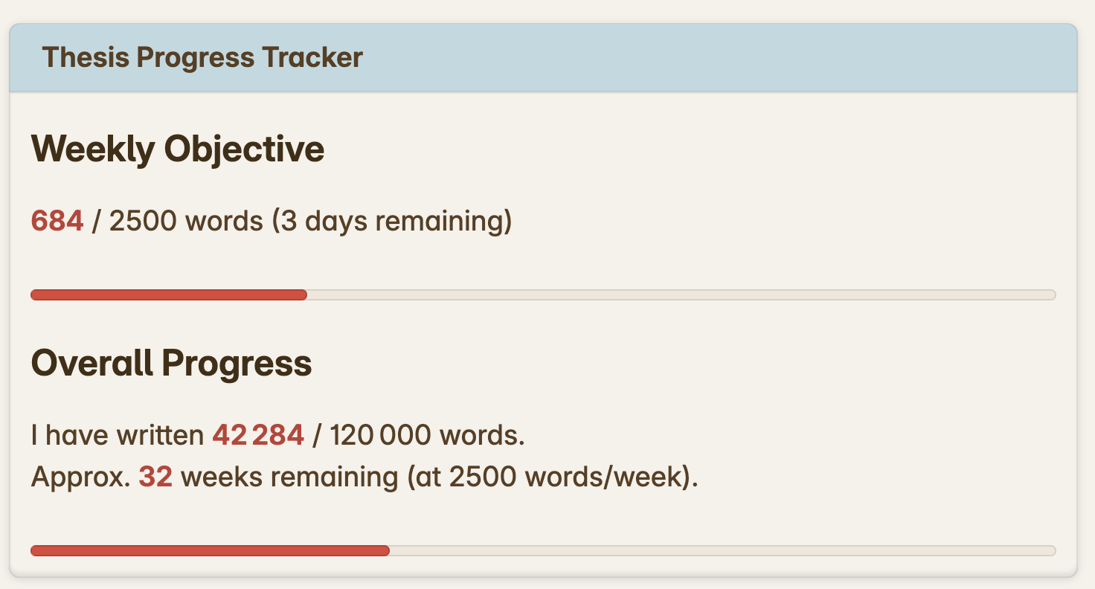Select the Overall Progress heading
Screen dimensions: 1095x589
click(171, 364)
